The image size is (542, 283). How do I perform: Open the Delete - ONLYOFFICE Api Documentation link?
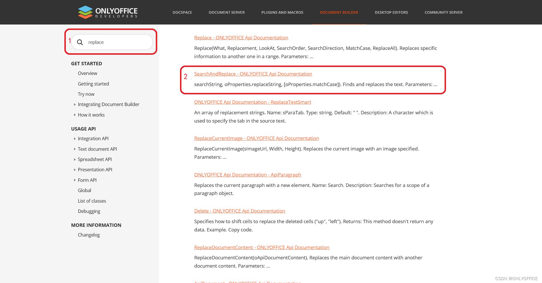click(x=240, y=211)
